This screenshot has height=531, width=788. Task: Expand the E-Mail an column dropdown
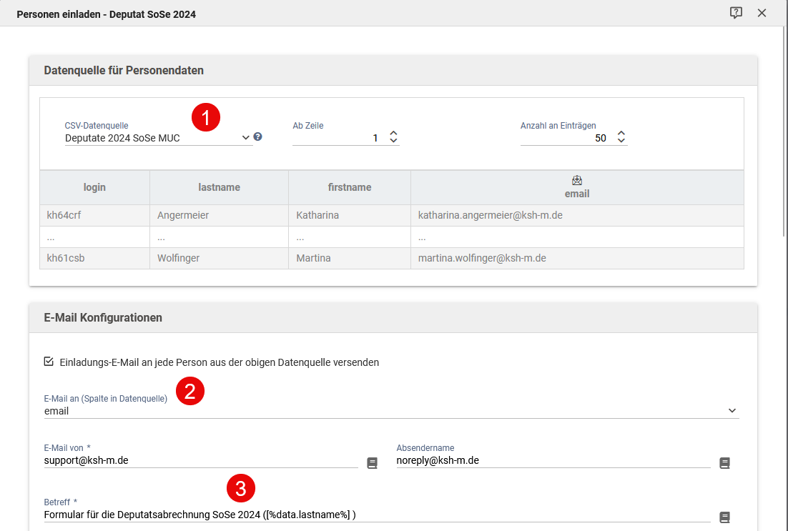point(732,411)
